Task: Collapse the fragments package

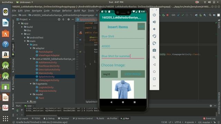Action: pos(31,84)
